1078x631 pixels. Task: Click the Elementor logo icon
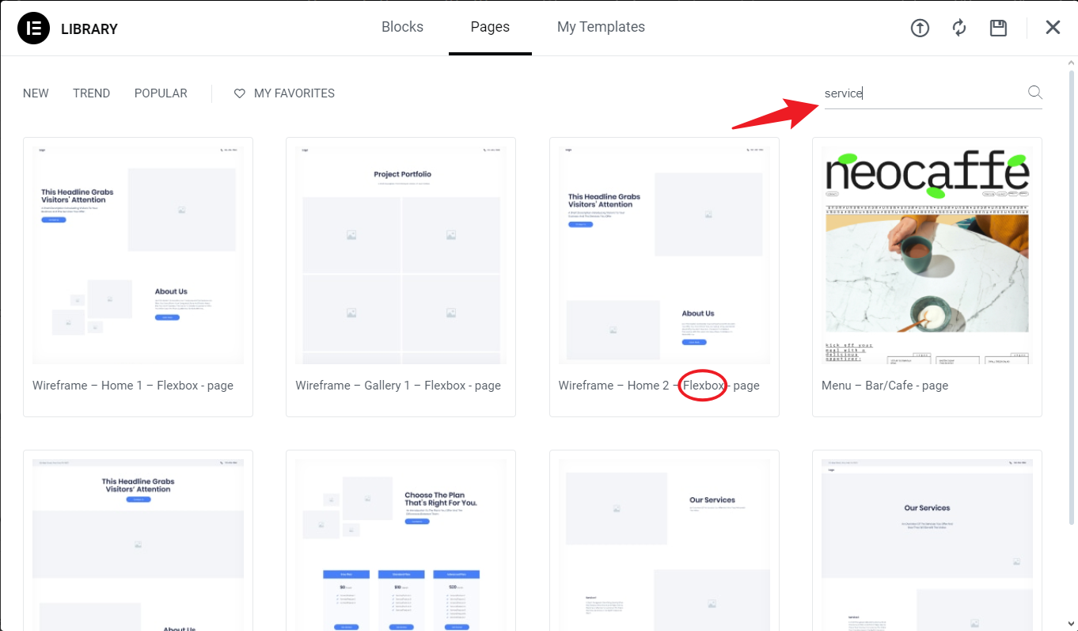click(33, 29)
